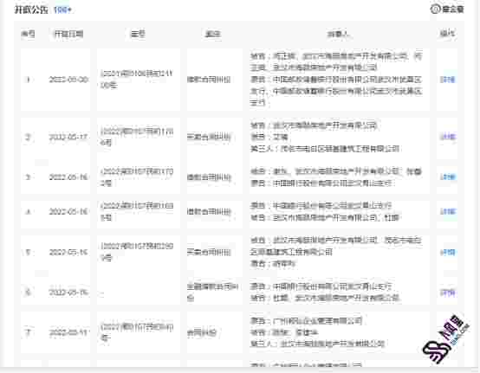
Task: Click the 金融借款合同纠纷 case type in row 6
Action: click(213, 292)
